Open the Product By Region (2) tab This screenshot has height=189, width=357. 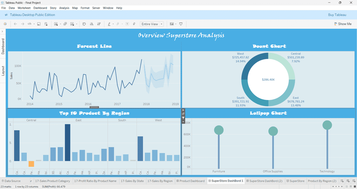pyautogui.click(x=322, y=181)
